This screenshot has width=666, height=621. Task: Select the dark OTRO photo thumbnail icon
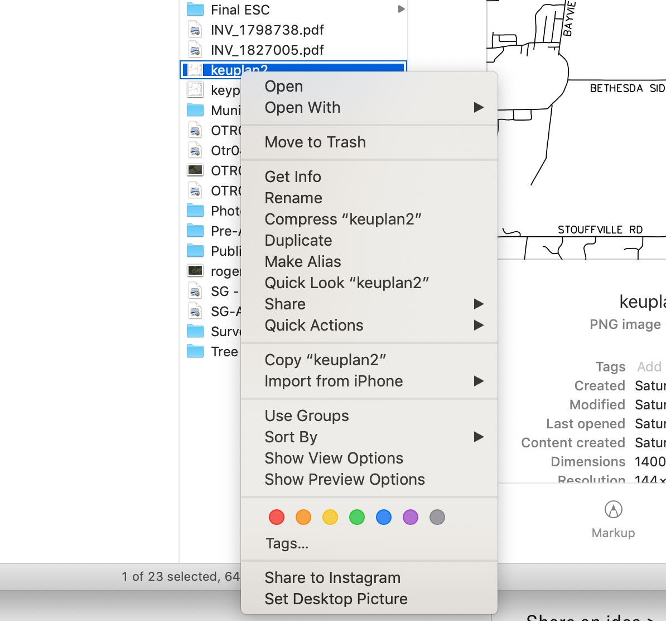pos(195,170)
